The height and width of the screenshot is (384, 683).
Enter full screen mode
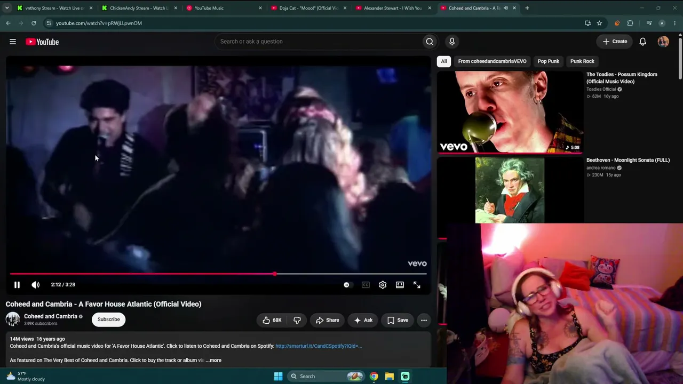(x=417, y=285)
